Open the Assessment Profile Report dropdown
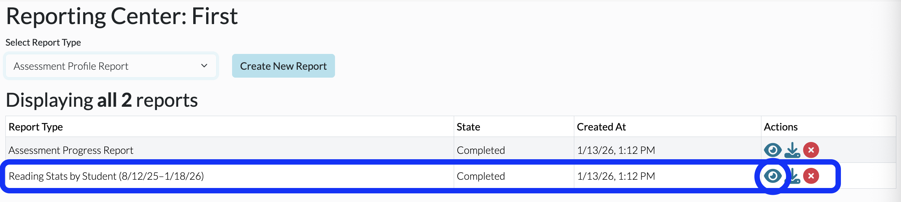 (x=111, y=66)
